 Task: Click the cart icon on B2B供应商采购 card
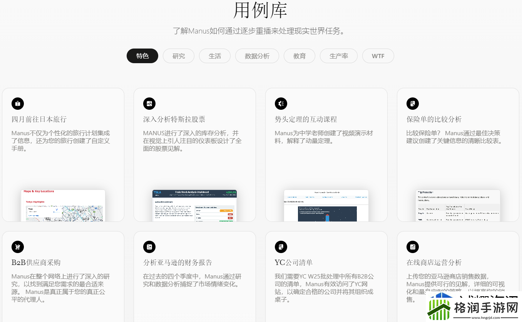pos(18,247)
